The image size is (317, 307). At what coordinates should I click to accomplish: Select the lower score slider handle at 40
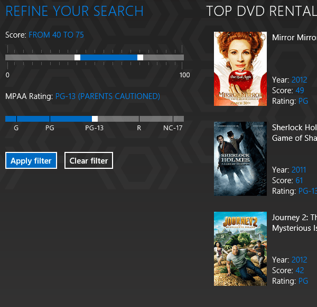click(77, 58)
